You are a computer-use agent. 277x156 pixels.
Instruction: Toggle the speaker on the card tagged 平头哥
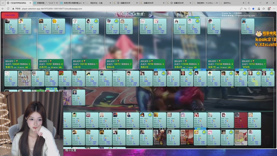point(244,73)
